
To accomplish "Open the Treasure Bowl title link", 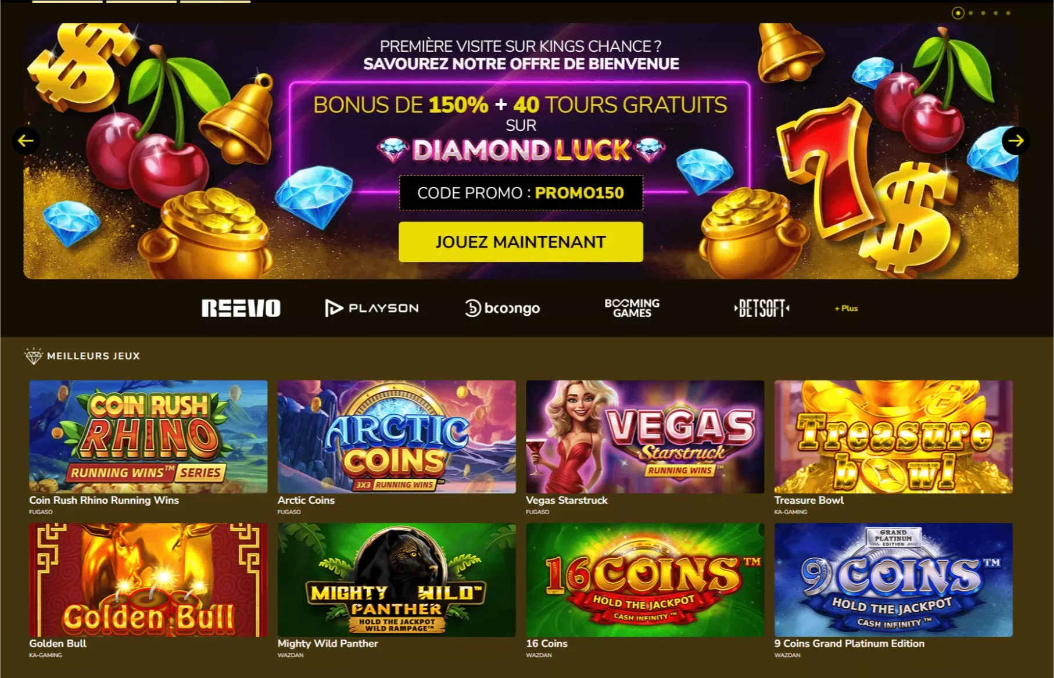I will point(809,500).
